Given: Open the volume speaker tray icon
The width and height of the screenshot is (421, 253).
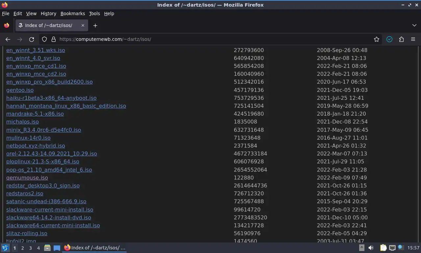Looking at the screenshot, I should (x=371, y=248).
